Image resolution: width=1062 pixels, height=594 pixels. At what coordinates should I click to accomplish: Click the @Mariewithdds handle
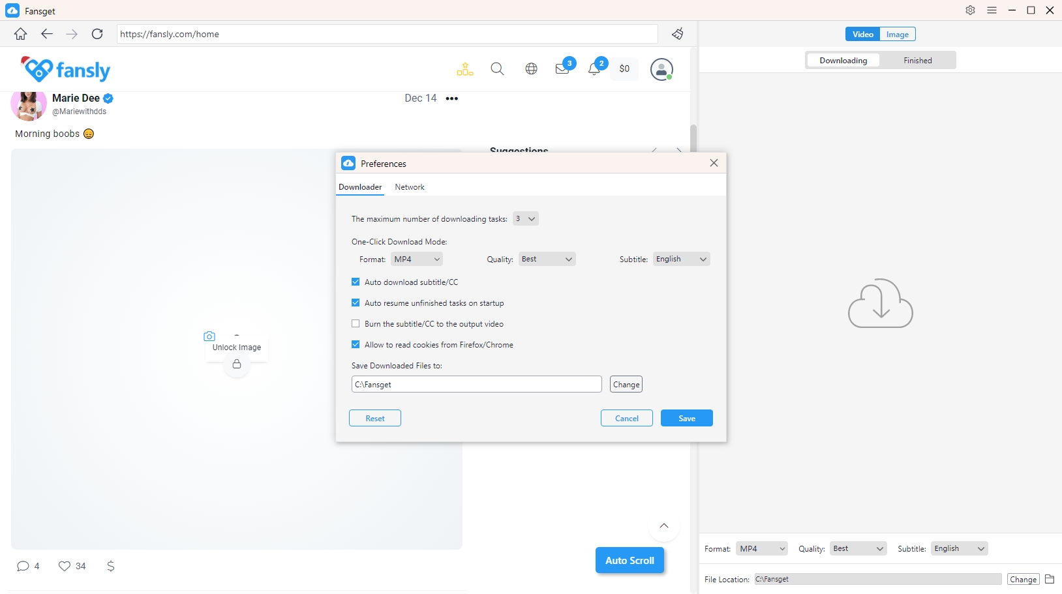click(79, 111)
